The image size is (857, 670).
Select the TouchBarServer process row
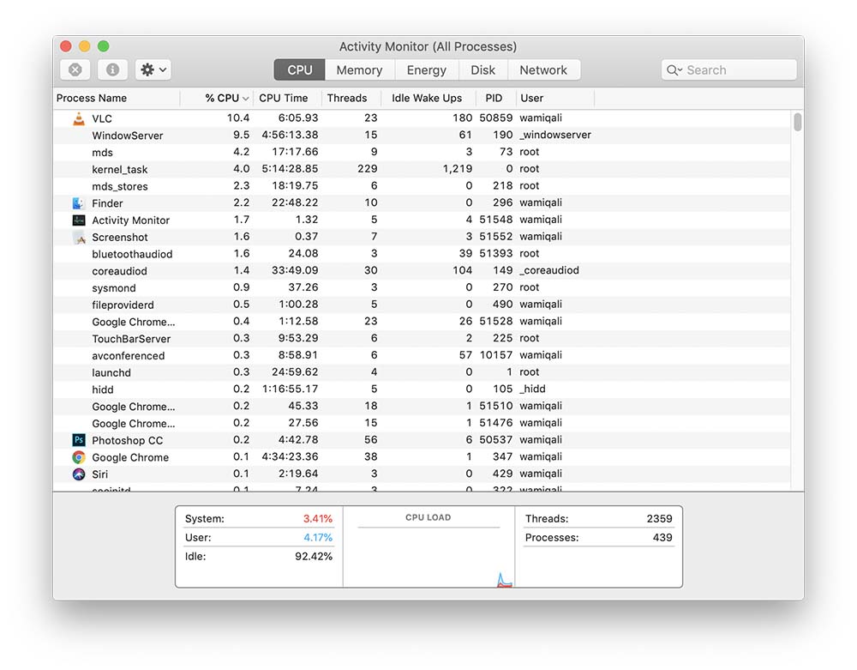(422, 339)
